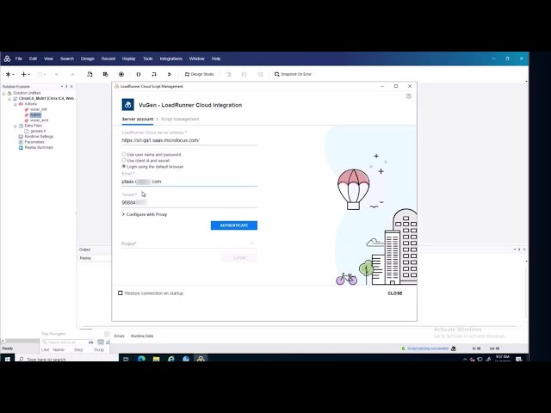
Task: Click the Email input field
Action: click(189, 182)
